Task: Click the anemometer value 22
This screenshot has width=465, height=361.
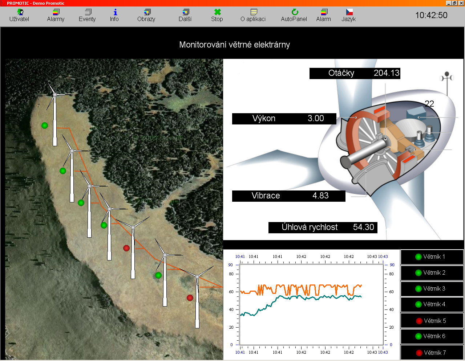Action: pos(429,104)
